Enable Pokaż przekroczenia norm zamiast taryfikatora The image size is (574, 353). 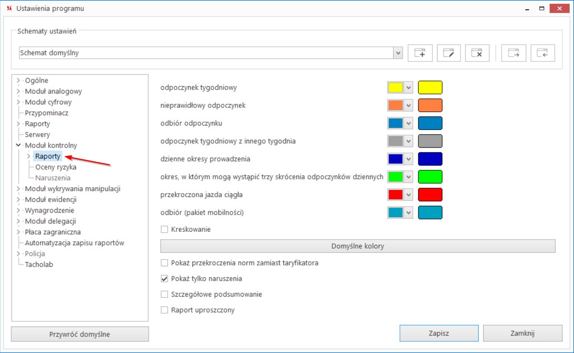pos(164,262)
